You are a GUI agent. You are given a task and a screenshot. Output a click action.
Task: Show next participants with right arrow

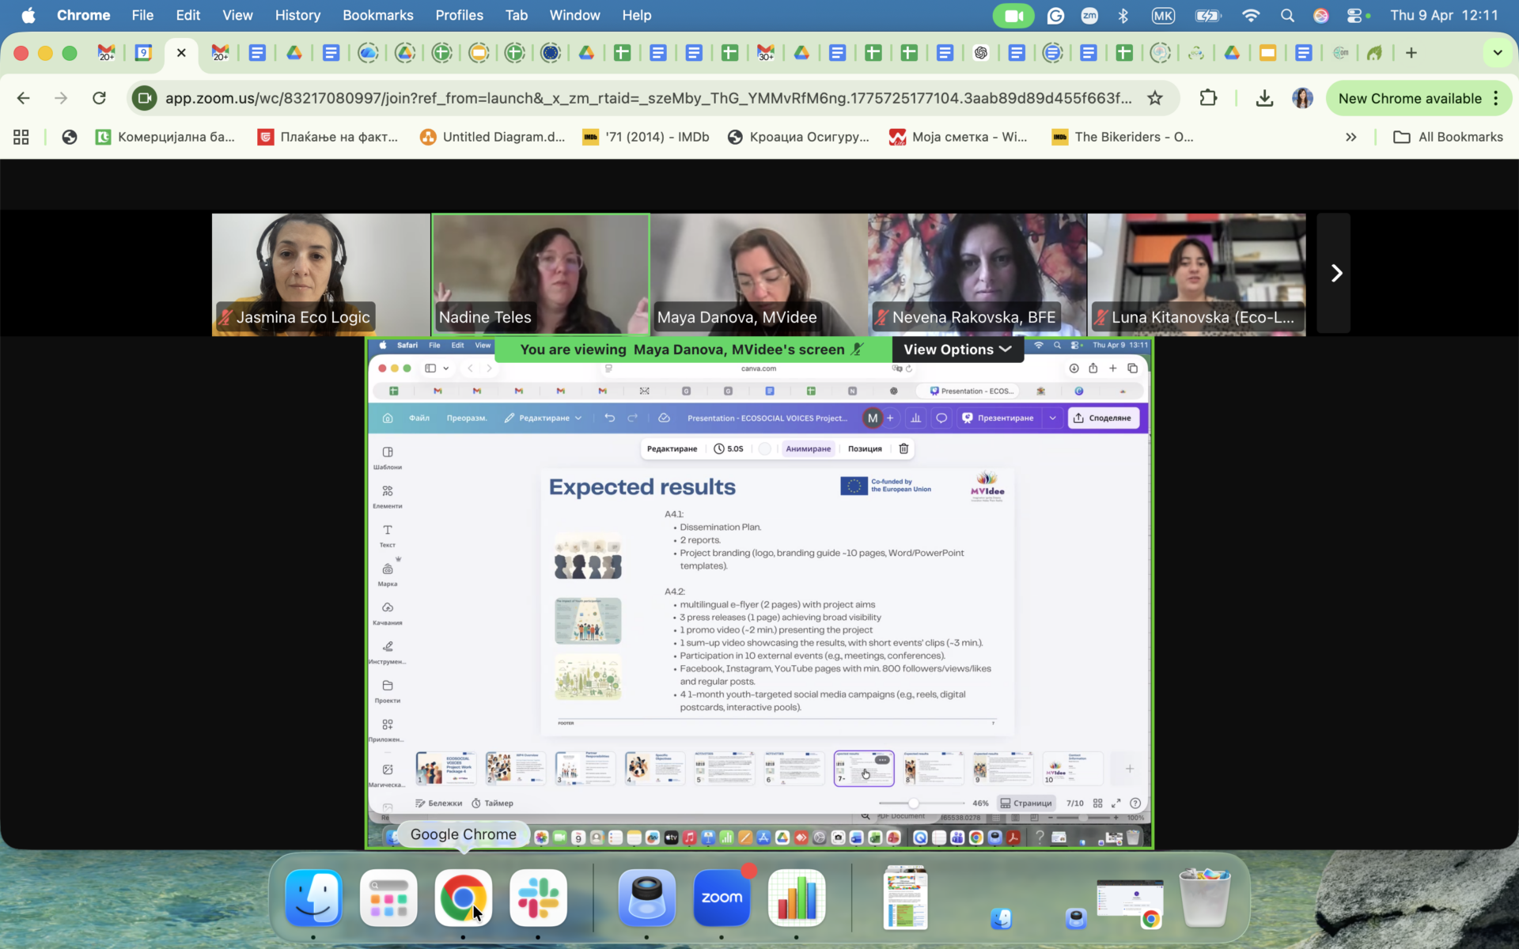point(1335,273)
